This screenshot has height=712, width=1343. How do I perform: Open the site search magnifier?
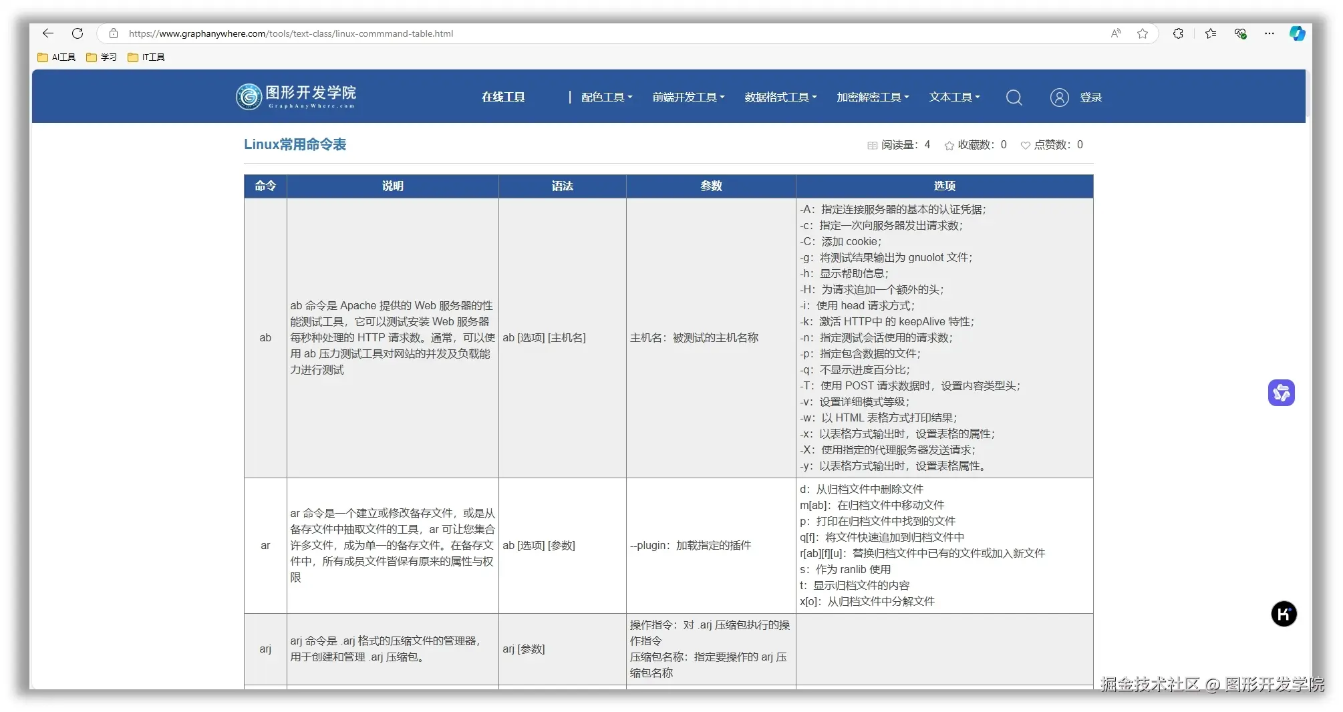tap(1014, 98)
